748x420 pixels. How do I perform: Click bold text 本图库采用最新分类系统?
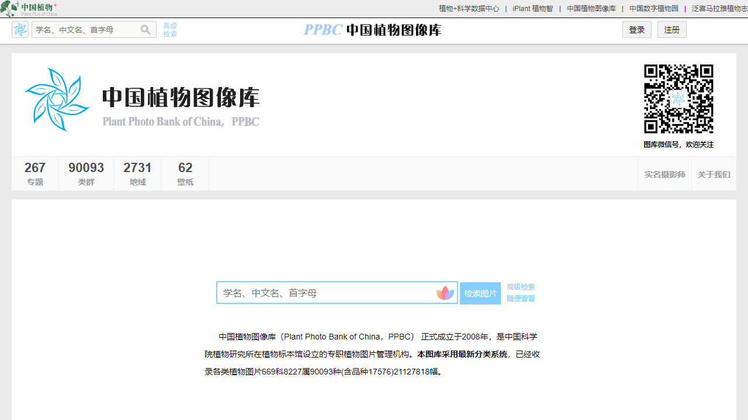(462, 354)
